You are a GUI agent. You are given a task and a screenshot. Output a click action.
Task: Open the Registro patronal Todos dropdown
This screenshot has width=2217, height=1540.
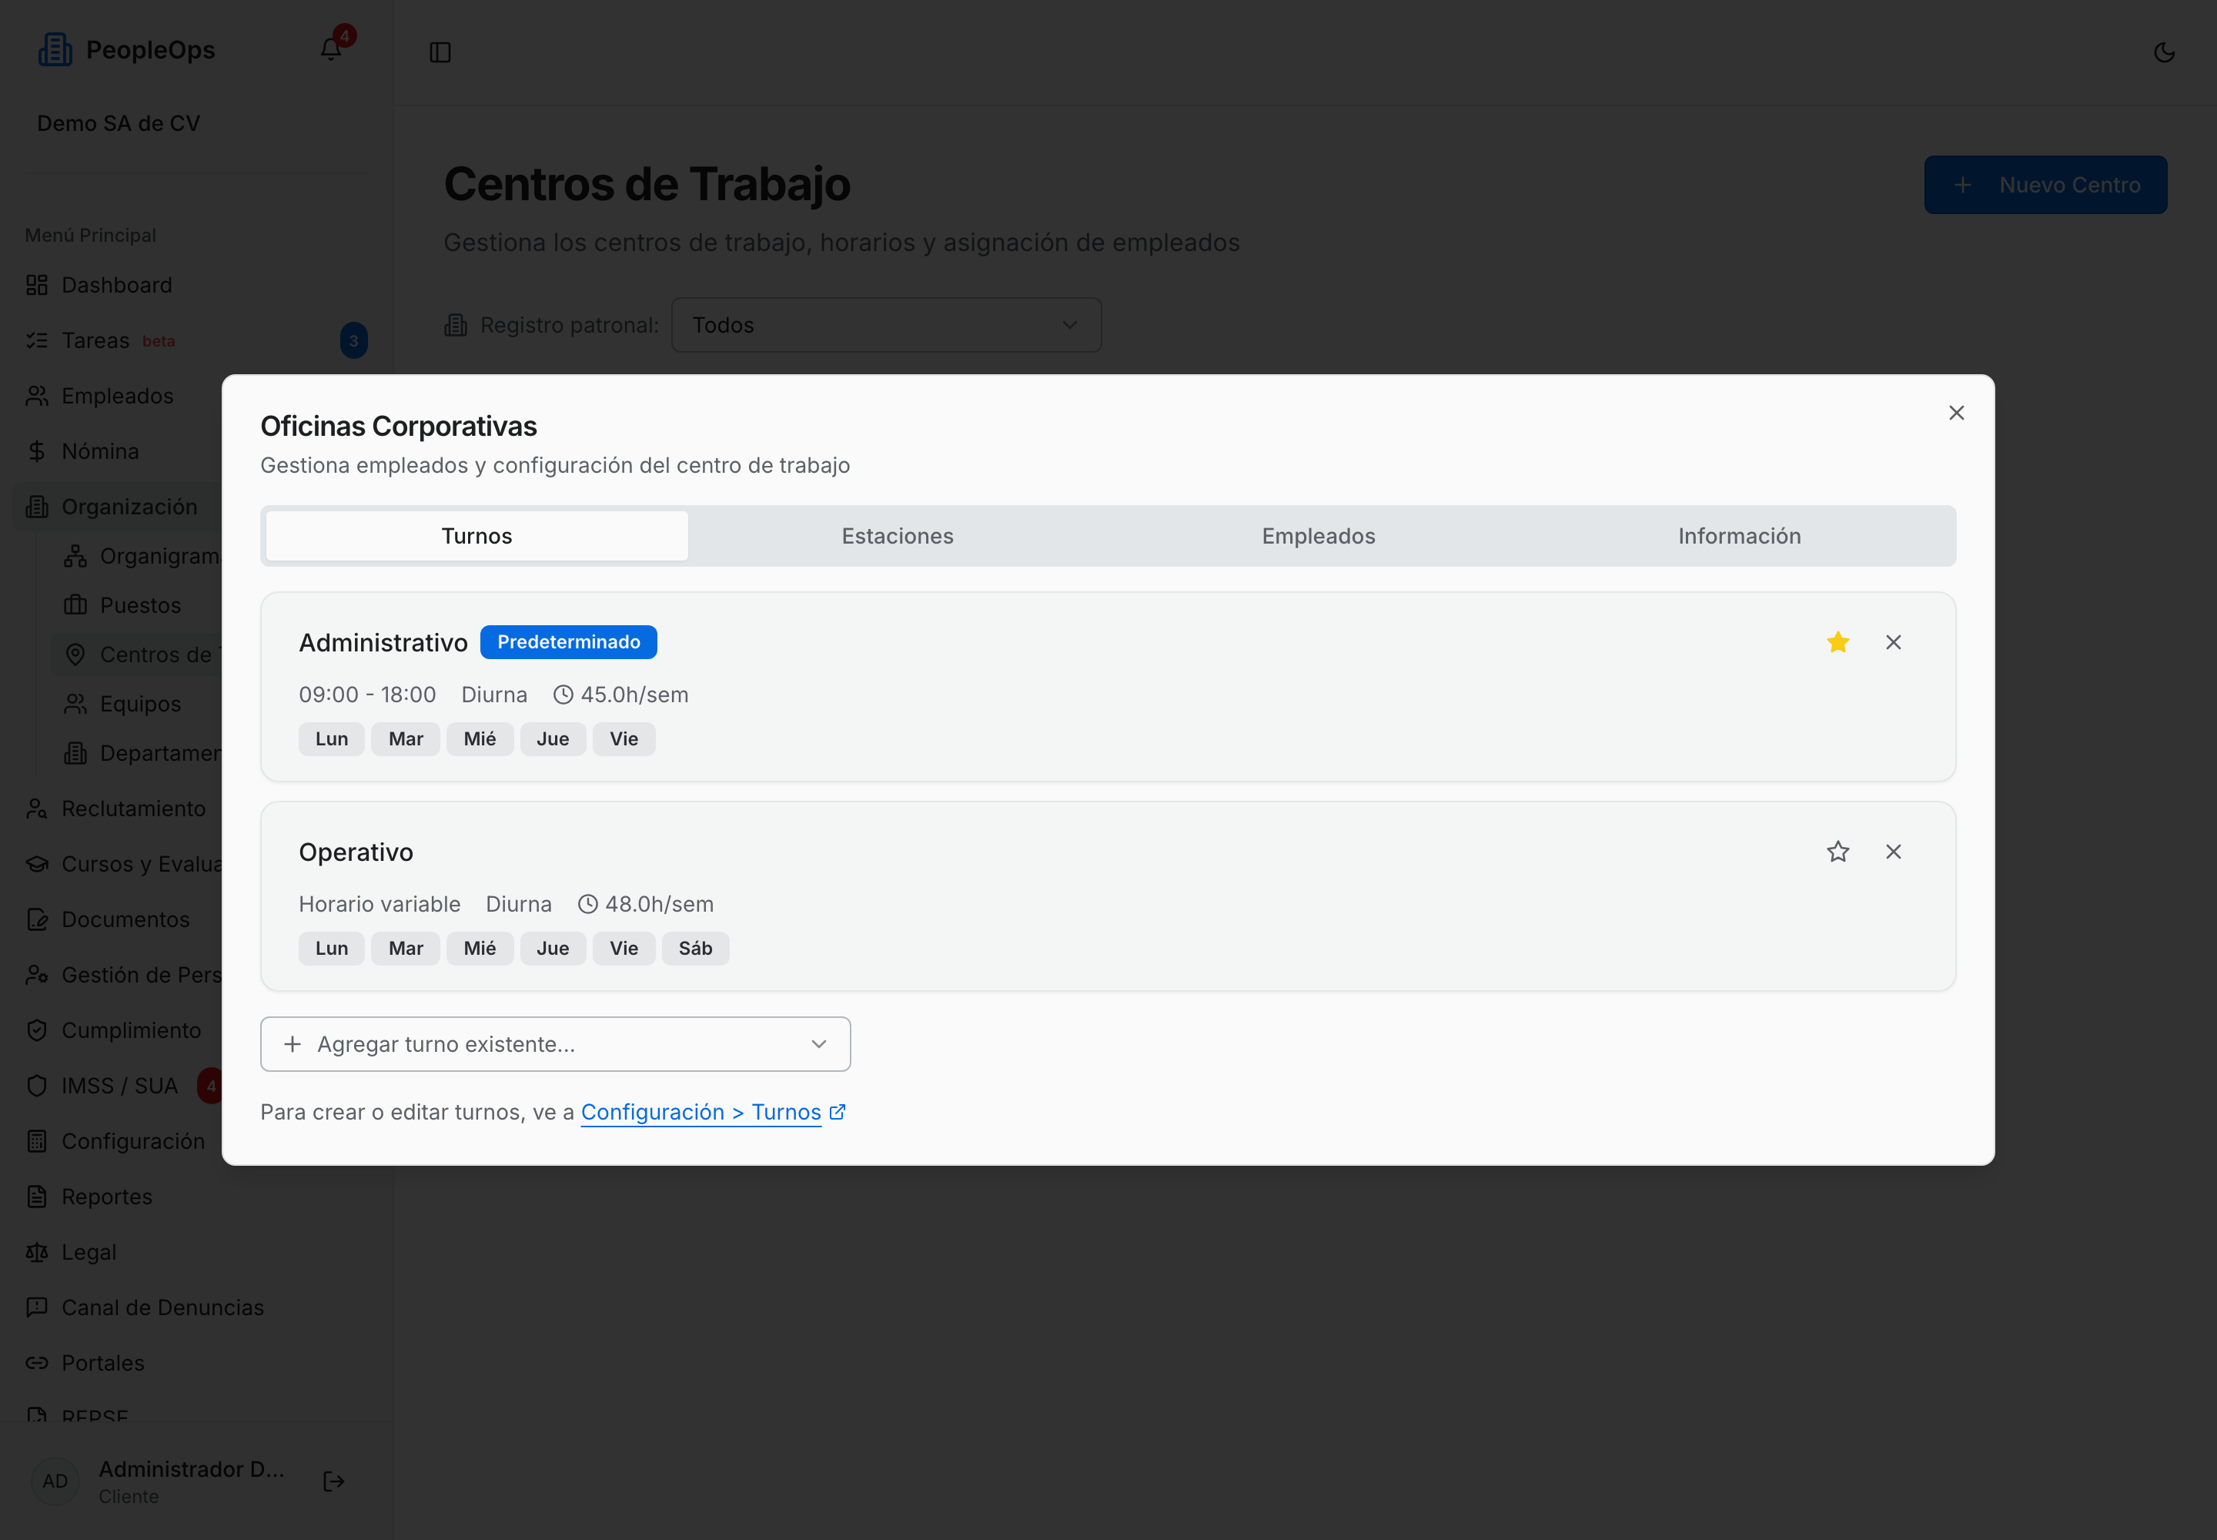(885, 325)
